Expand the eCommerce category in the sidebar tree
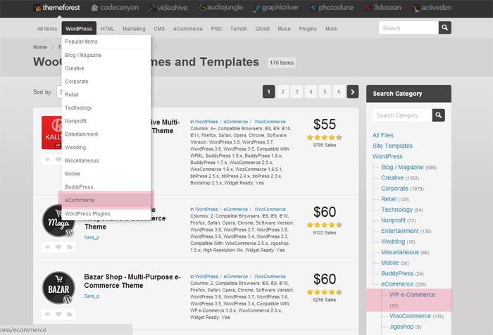Screen dimensions: 493x335 (397, 284)
